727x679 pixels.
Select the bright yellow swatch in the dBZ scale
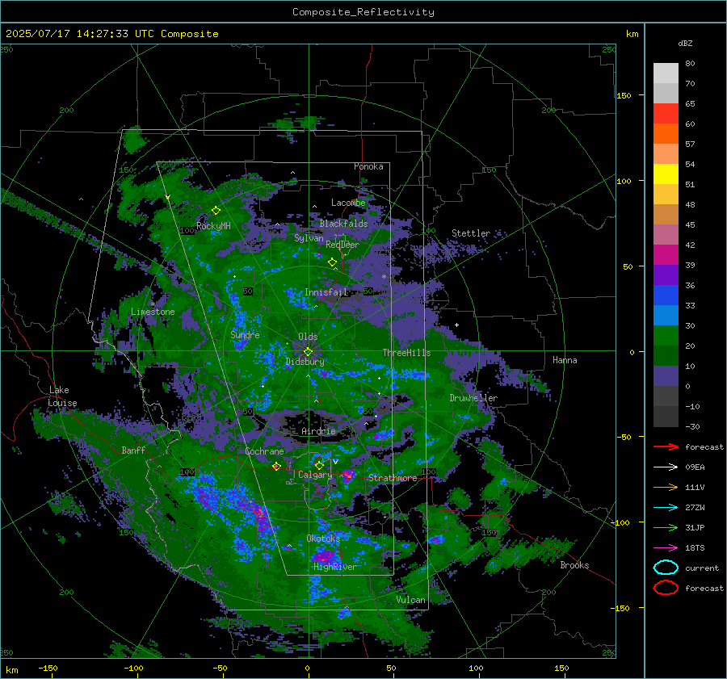click(666, 174)
